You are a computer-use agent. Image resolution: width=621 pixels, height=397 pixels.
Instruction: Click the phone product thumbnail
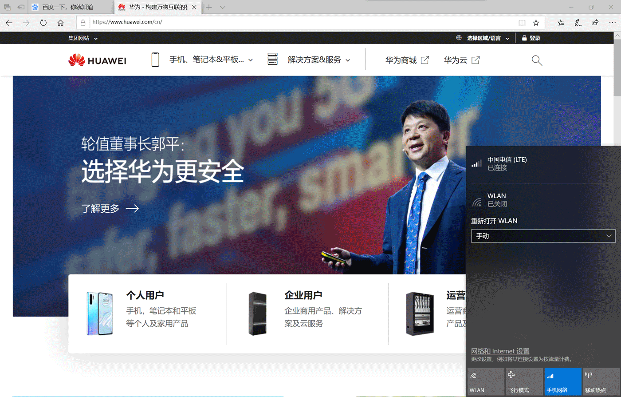100,313
